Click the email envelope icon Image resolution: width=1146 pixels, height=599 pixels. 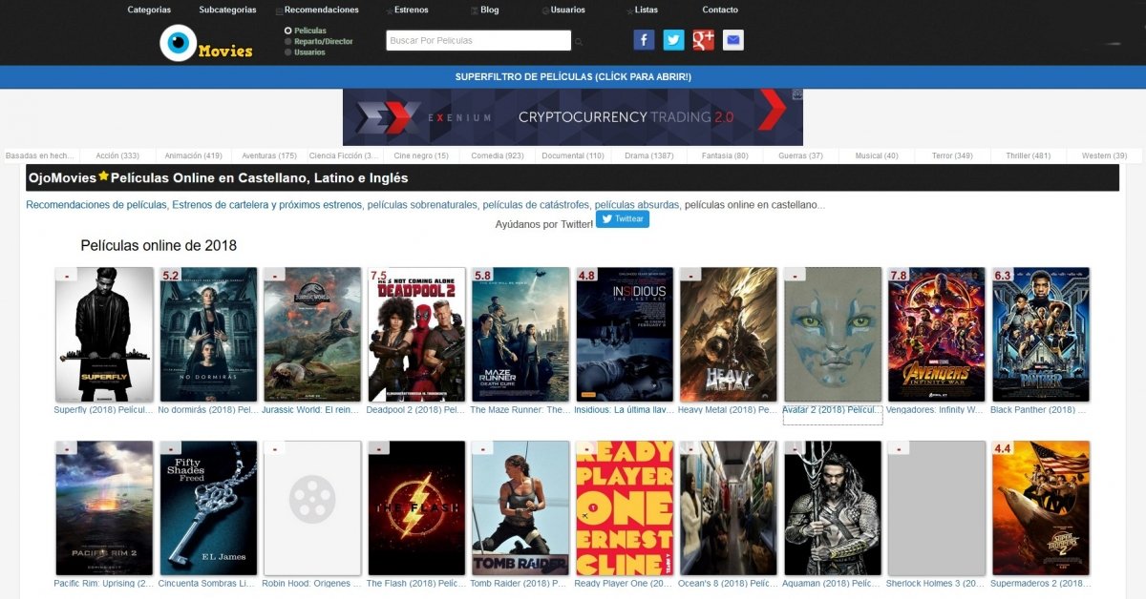click(x=732, y=40)
